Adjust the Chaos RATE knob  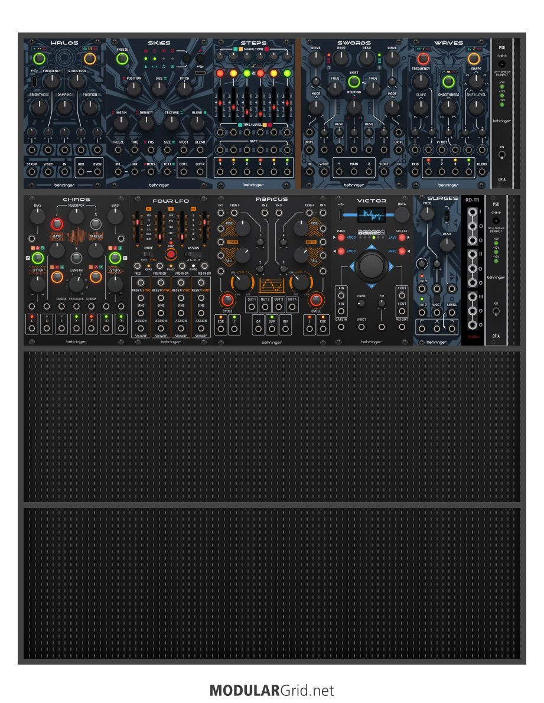(x=57, y=250)
